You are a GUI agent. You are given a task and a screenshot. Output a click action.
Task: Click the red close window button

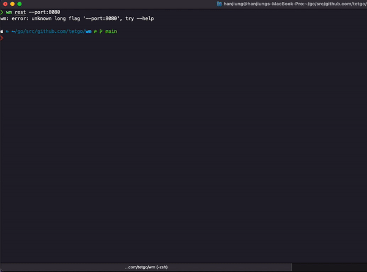tap(5, 4)
